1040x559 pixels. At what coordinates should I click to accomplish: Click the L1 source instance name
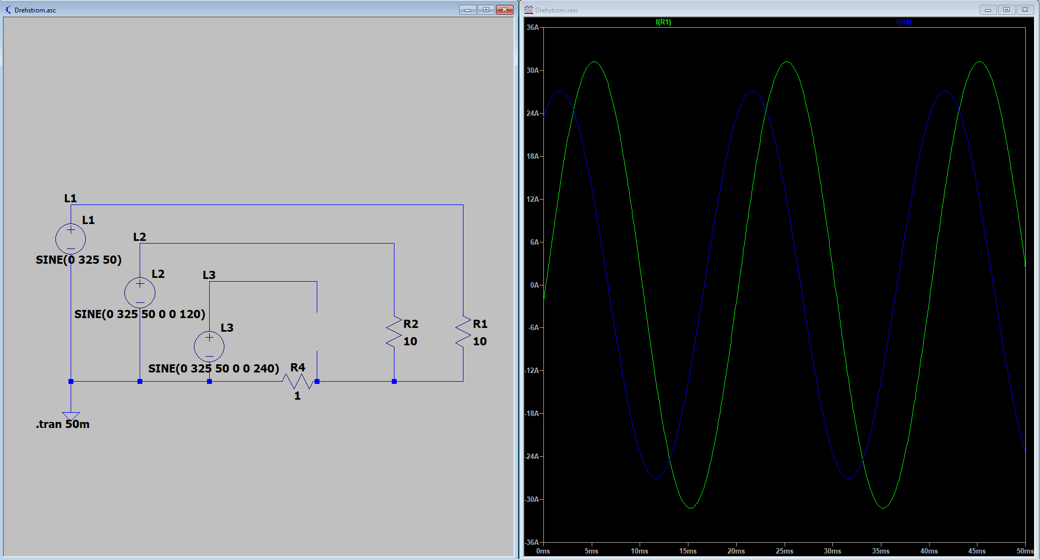pyautogui.click(x=89, y=220)
